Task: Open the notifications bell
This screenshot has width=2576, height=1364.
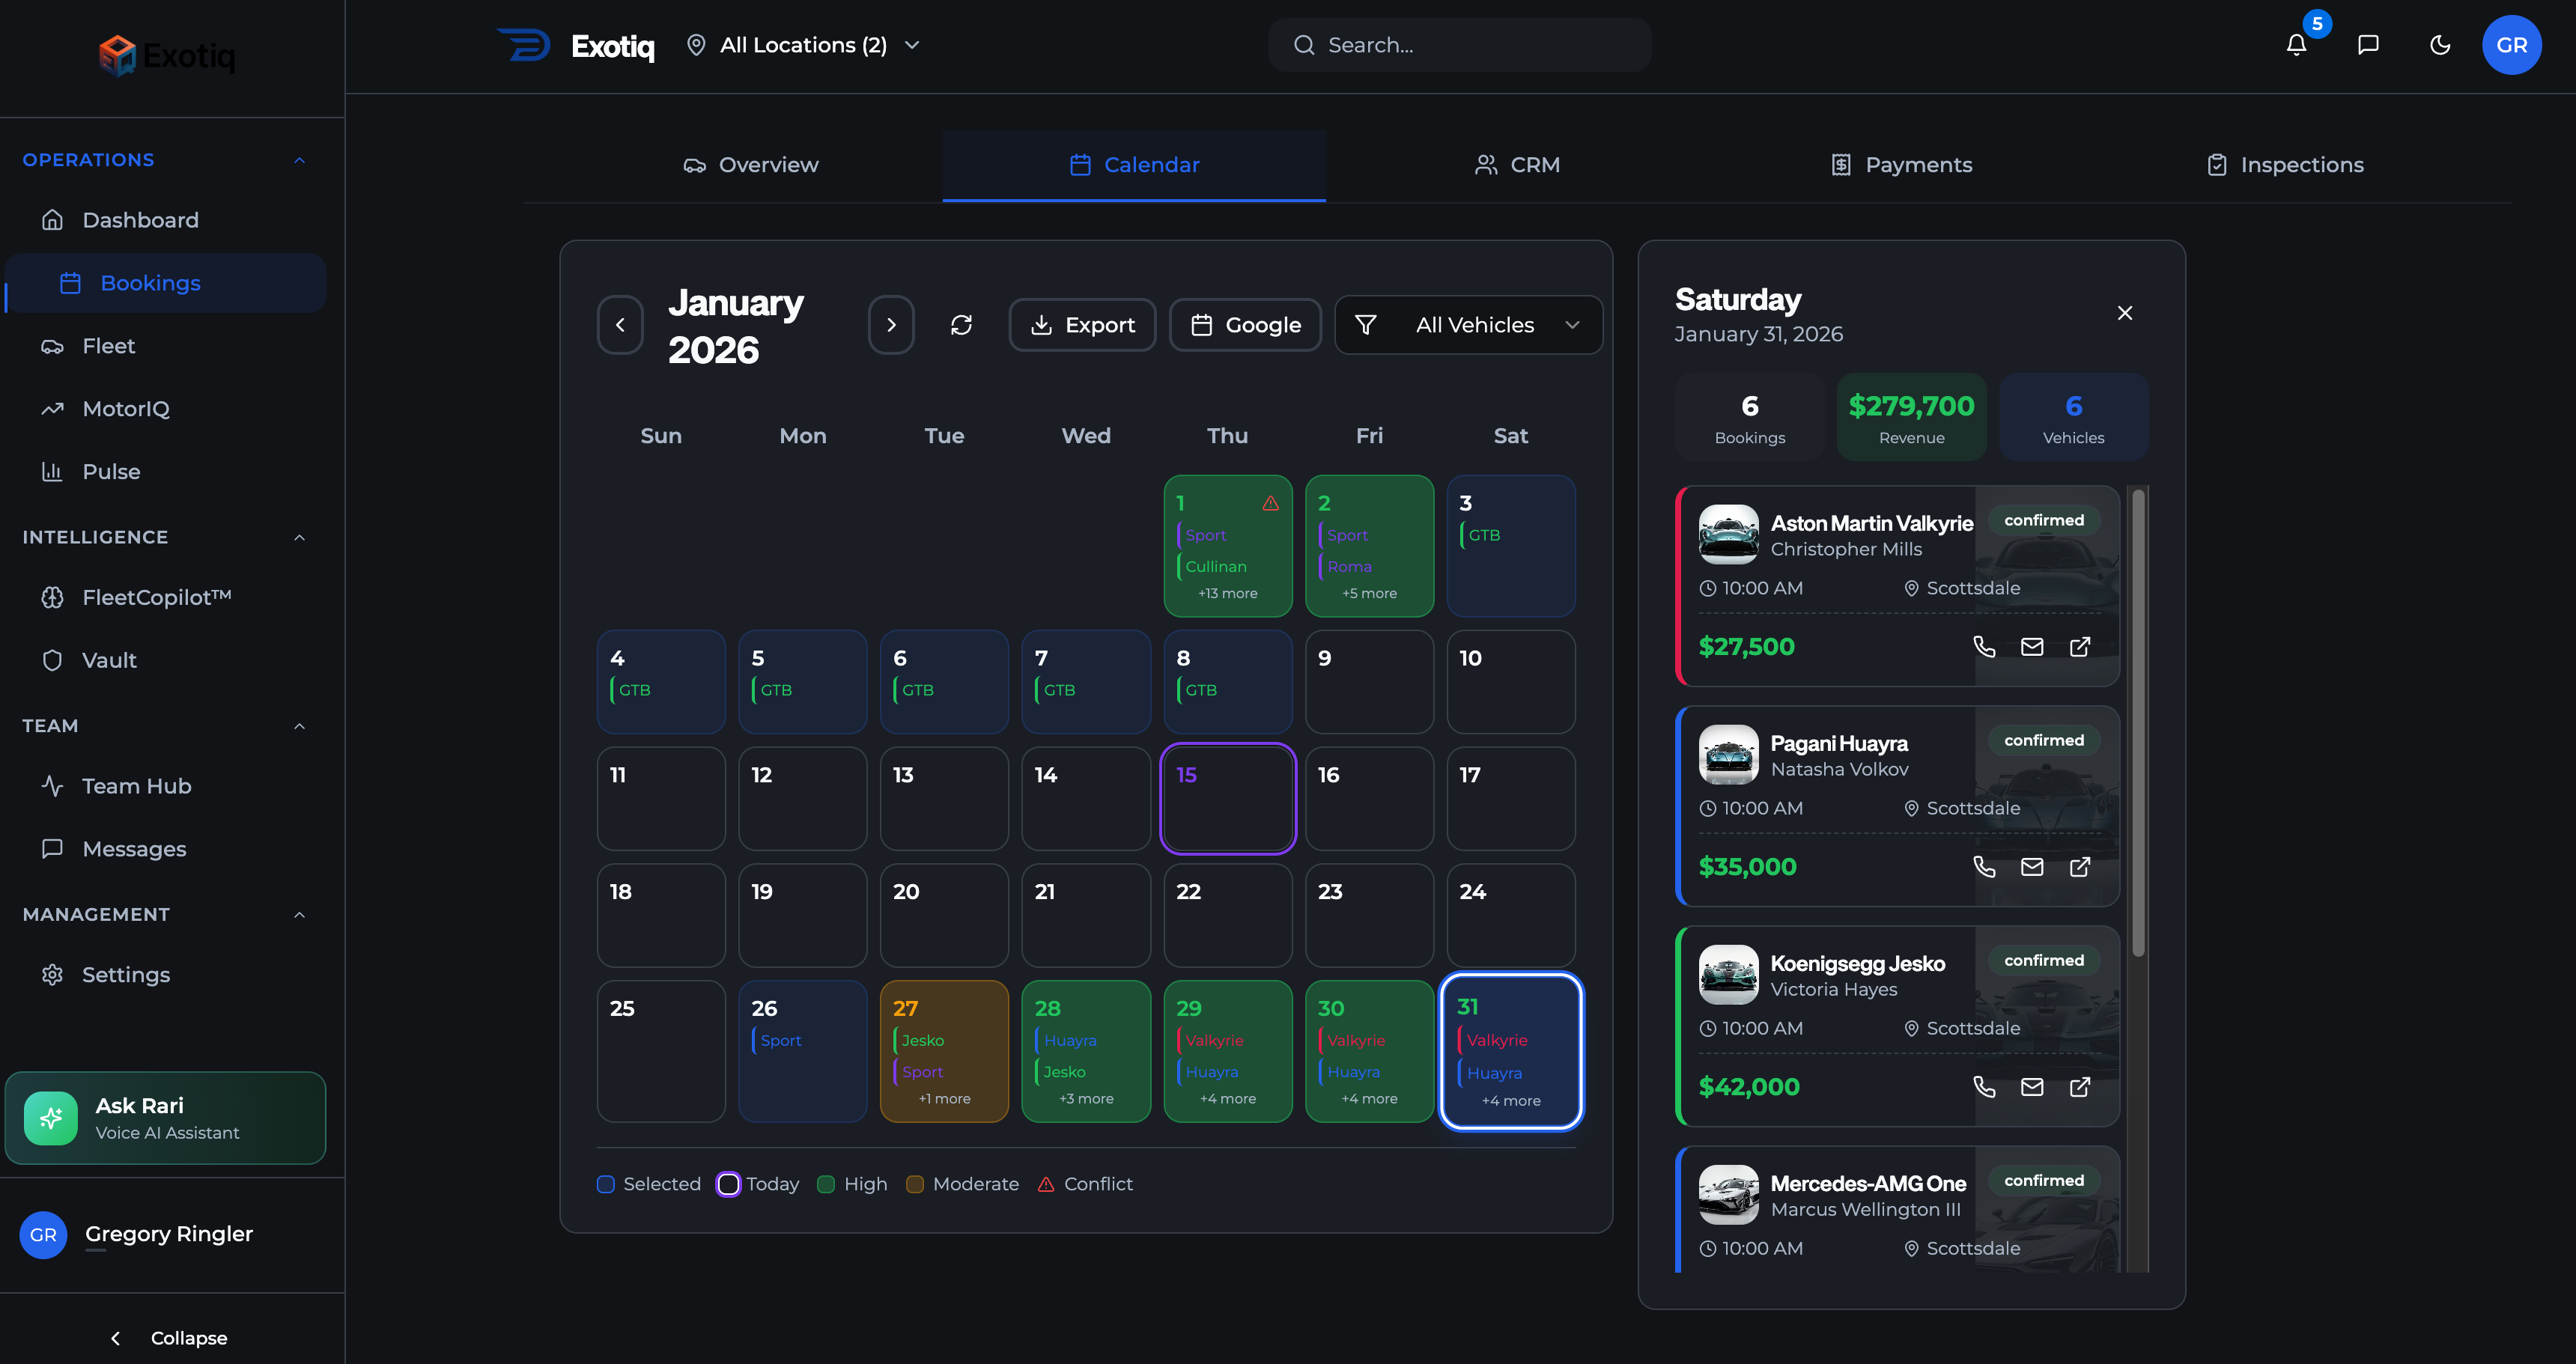Action: tap(2296, 45)
